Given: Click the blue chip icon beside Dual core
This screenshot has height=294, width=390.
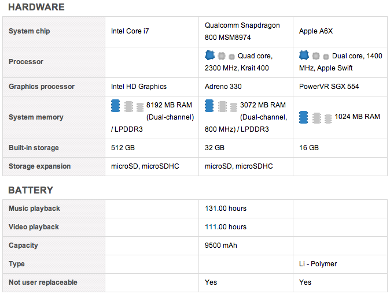Looking at the screenshot, I should pyautogui.click(x=304, y=56).
